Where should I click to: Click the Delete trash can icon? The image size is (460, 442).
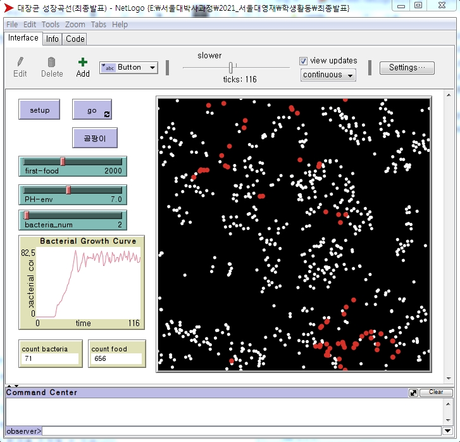pos(51,62)
